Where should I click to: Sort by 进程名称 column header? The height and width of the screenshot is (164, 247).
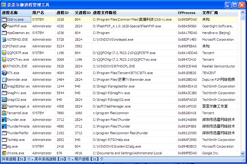tap(16, 13)
